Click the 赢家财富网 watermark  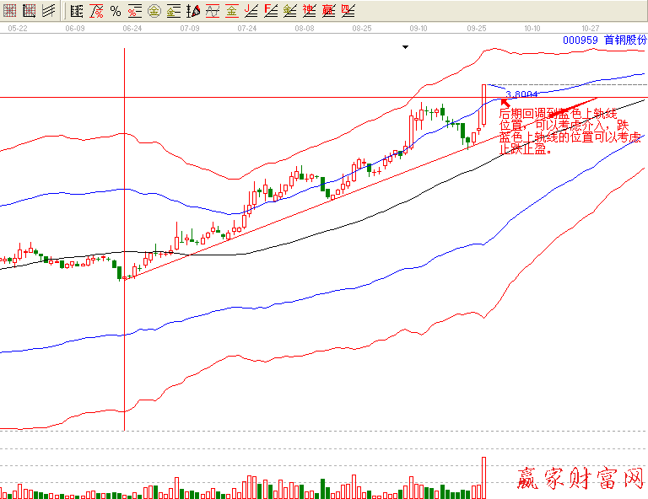click(580, 480)
